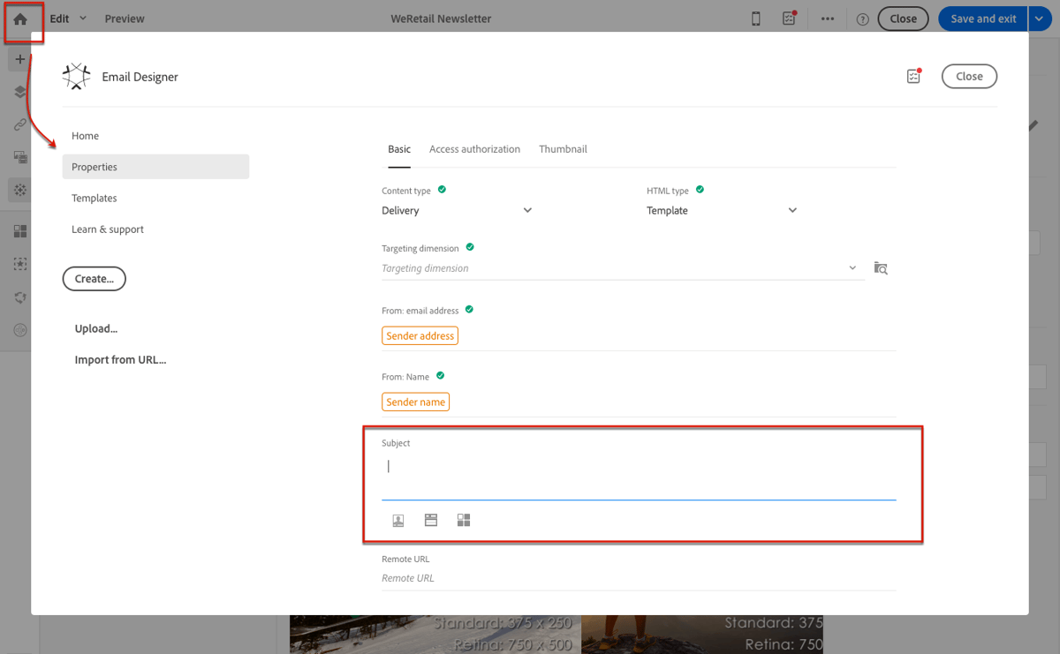
Task: Open mobile device preview in the top toolbar
Action: pyautogui.click(x=756, y=18)
